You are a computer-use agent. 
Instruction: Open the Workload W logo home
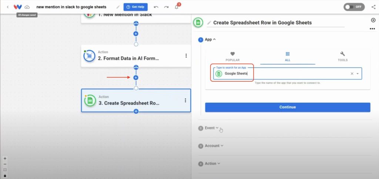tap(18, 7)
